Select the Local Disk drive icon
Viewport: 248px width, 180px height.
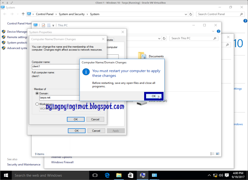pos(142,103)
